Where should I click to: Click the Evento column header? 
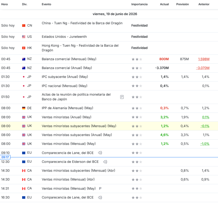click(46, 4)
